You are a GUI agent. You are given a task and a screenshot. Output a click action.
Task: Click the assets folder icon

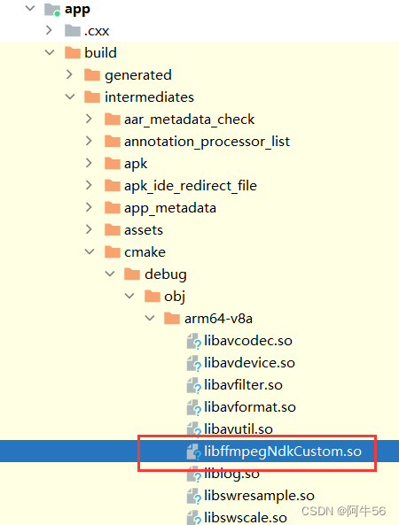coord(113,229)
